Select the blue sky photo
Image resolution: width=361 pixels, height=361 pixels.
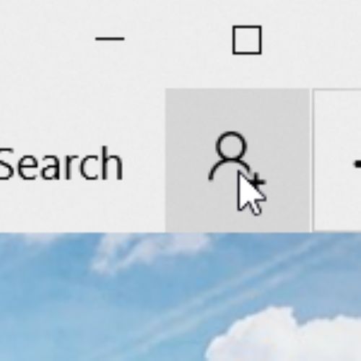[x=180, y=297]
